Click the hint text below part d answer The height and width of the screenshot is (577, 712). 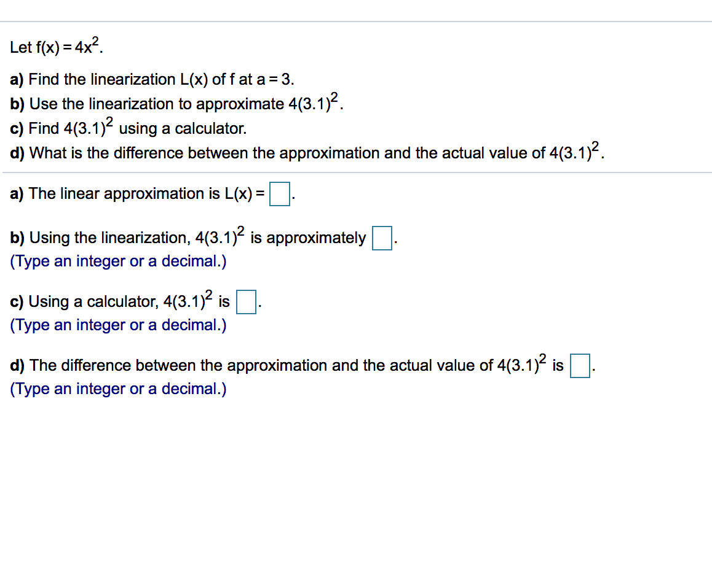click(x=118, y=389)
